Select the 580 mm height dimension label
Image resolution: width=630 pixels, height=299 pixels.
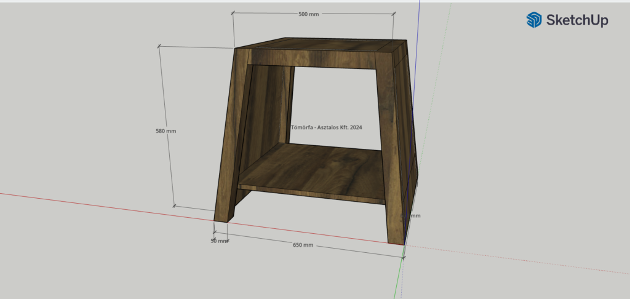point(166,131)
